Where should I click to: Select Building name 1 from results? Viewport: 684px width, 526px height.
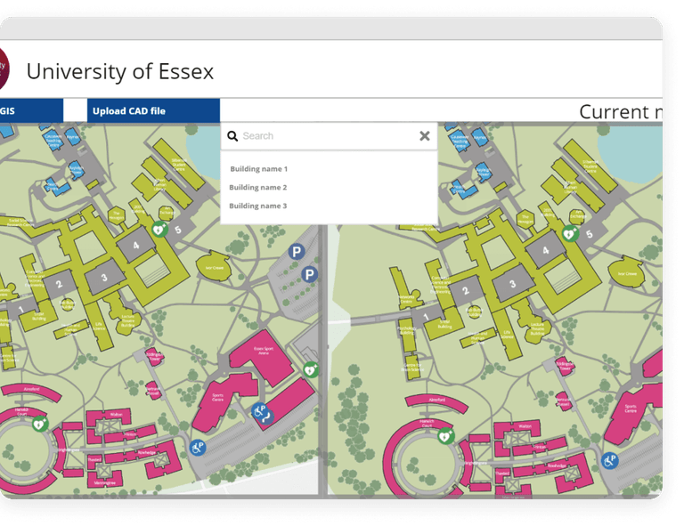click(x=258, y=169)
